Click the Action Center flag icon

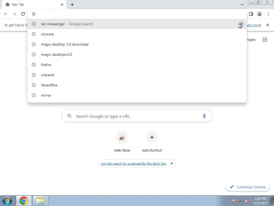pos(234,201)
